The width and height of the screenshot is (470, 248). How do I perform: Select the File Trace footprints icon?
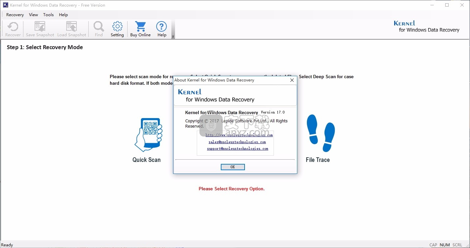pyautogui.click(x=320, y=133)
